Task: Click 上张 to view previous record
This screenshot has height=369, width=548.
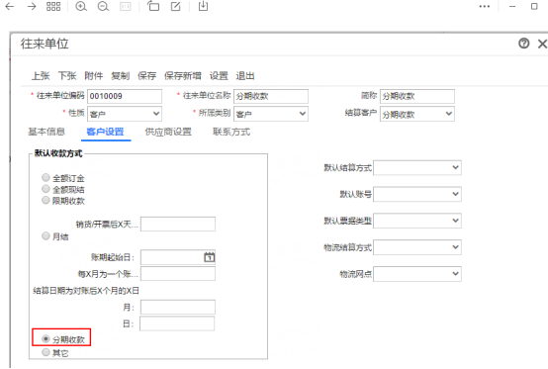Action: [41, 76]
